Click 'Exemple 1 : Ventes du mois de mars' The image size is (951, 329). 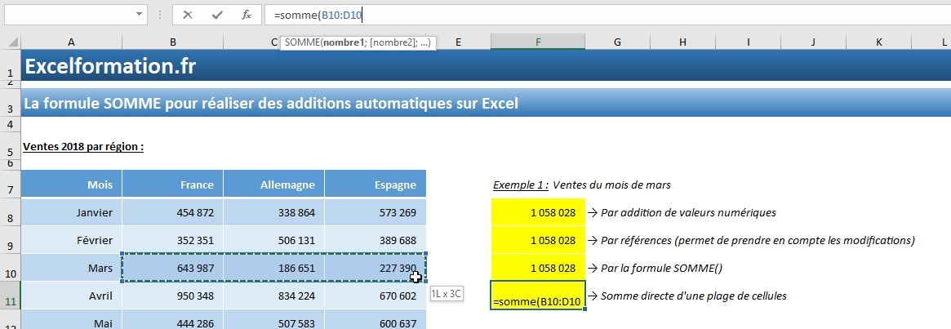[x=582, y=185]
